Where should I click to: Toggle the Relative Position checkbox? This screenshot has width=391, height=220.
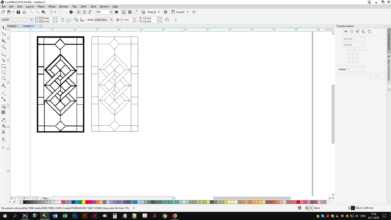349,50
